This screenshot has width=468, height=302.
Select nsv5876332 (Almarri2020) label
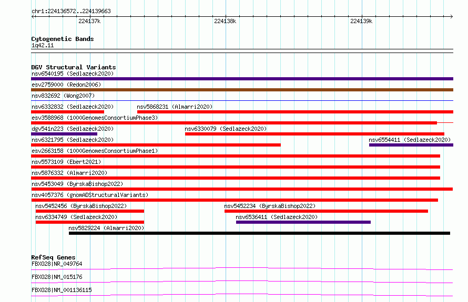69,173
